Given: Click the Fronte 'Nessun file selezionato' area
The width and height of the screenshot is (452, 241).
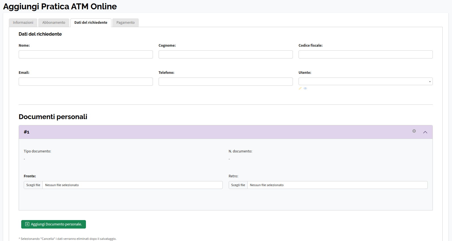Looking at the screenshot, I should pyautogui.click(x=132, y=185).
